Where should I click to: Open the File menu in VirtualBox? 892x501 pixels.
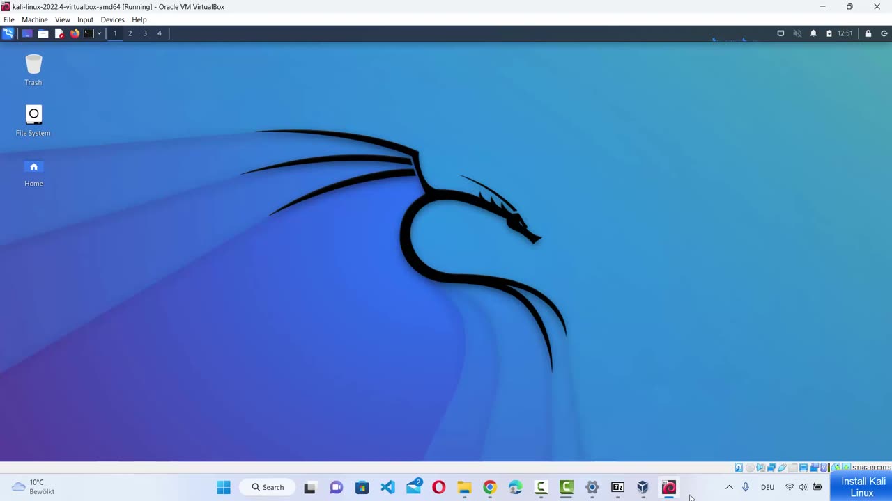[9, 19]
